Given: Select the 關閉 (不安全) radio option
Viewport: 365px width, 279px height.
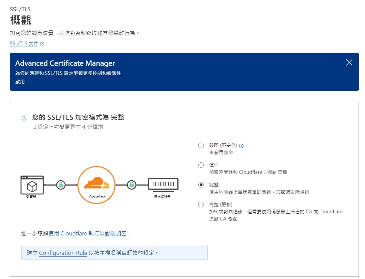Looking at the screenshot, I should point(201,145).
